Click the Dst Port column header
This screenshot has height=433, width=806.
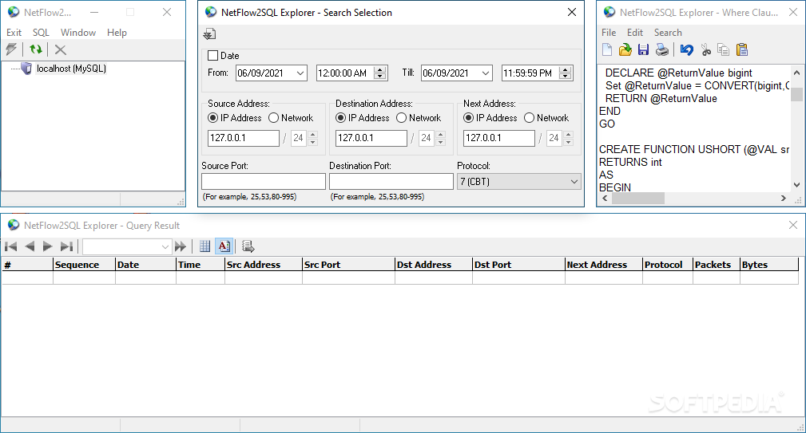518,265
